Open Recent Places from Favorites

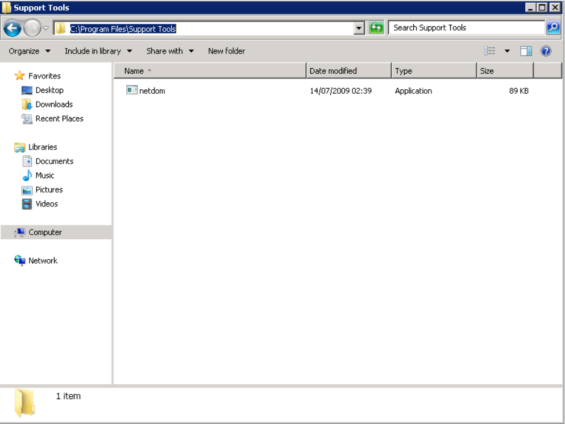pyautogui.click(x=60, y=119)
